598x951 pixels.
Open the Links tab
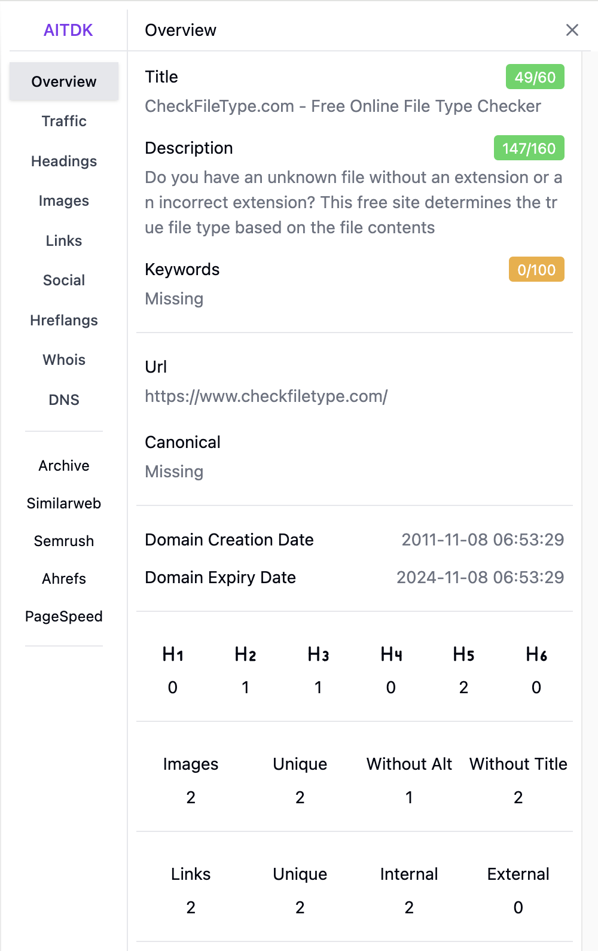click(64, 241)
